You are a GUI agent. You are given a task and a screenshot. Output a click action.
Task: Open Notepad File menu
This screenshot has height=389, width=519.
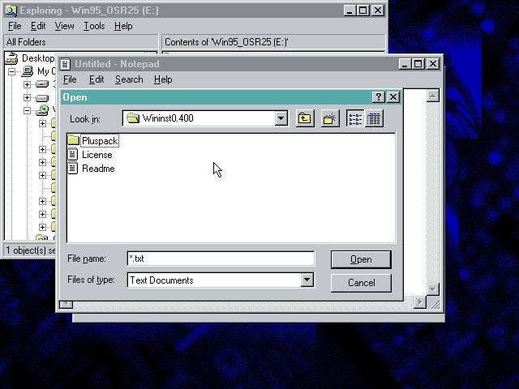[x=70, y=79]
